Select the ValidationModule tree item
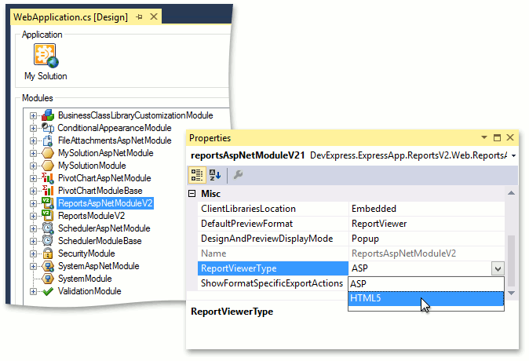The image size is (529, 361). pos(89,291)
